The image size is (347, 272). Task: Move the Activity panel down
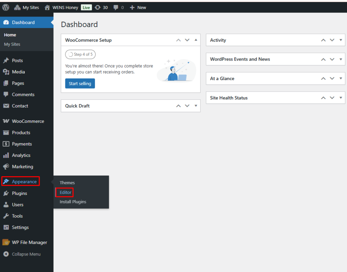(332, 40)
